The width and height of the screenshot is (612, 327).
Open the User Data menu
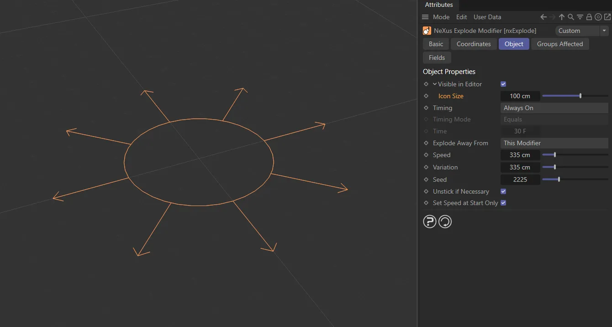coord(487,17)
